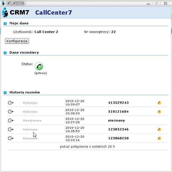Select phone number 123852346
This screenshot has width=172, height=172.
pyautogui.click(x=118, y=129)
